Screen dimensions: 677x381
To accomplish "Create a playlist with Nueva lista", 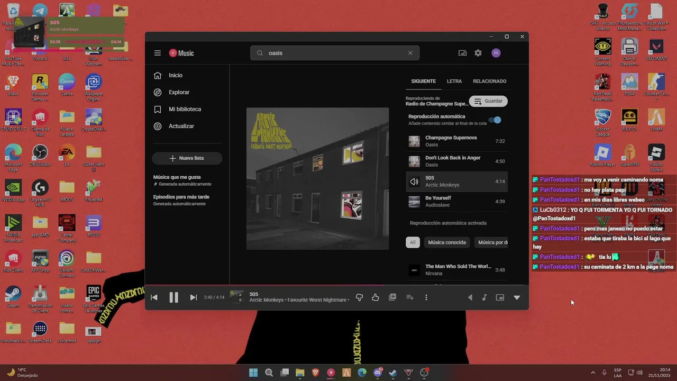I will (187, 158).
